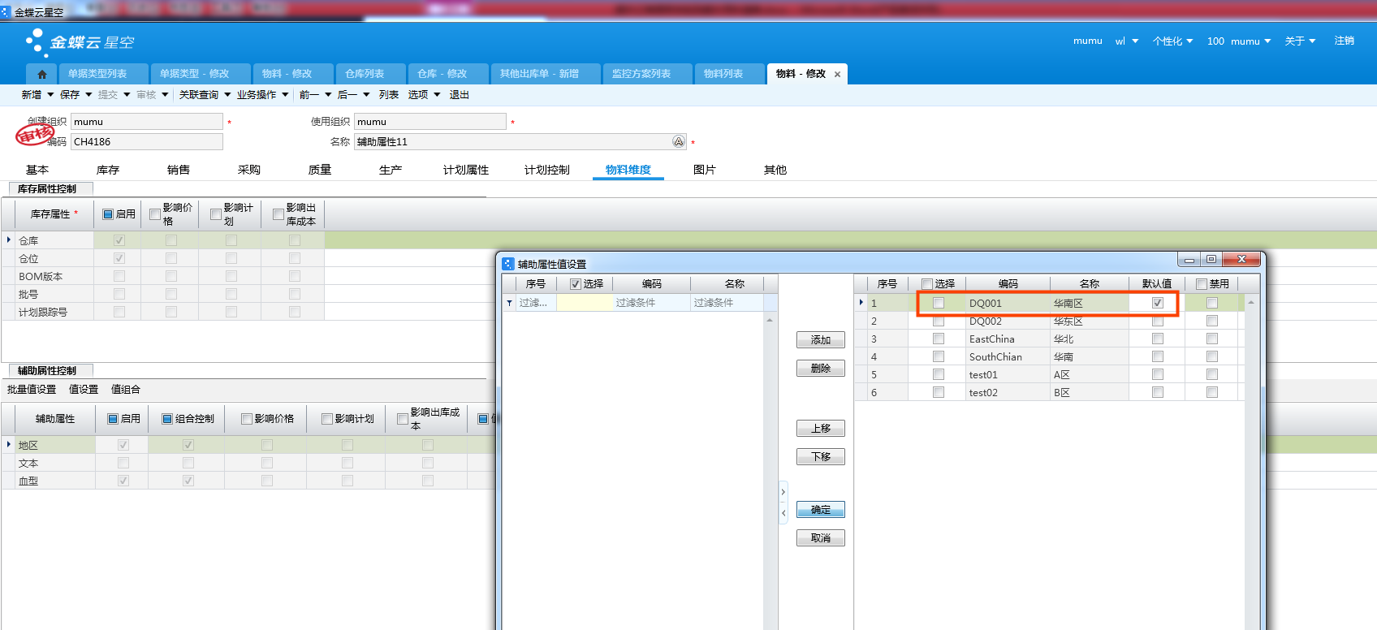Click 值设置 link
The image size is (1377, 630).
[x=84, y=390]
